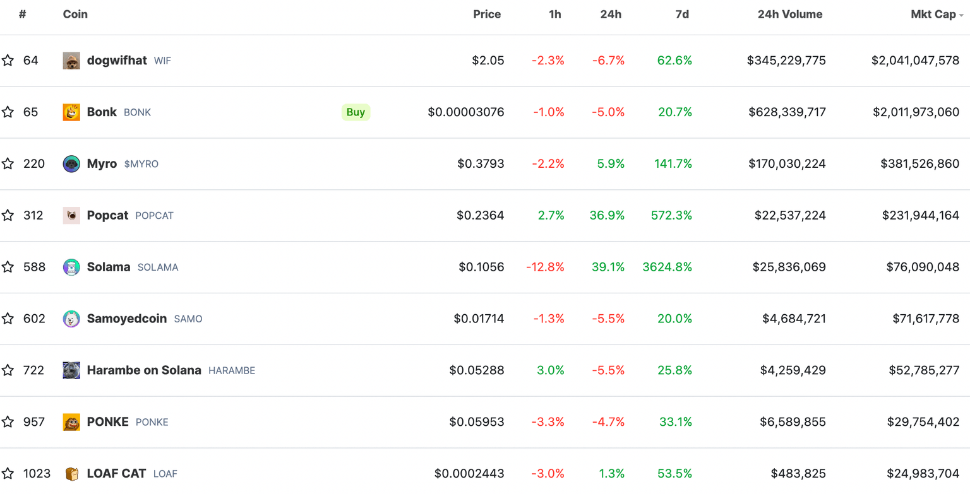Open the Bonk coin link

coord(102,112)
